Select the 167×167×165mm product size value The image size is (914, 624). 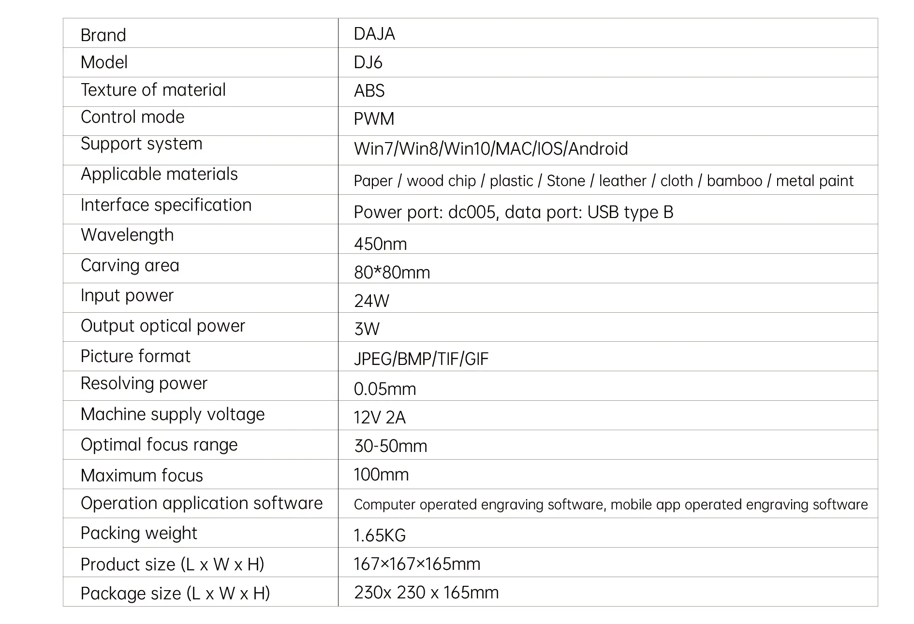[x=417, y=564]
